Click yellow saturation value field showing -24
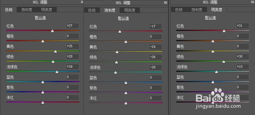This screenshot has width=255, height=115. pyautogui.click(x=156, y=47)
